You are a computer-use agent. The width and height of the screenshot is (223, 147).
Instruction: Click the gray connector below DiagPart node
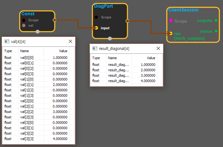110,39
